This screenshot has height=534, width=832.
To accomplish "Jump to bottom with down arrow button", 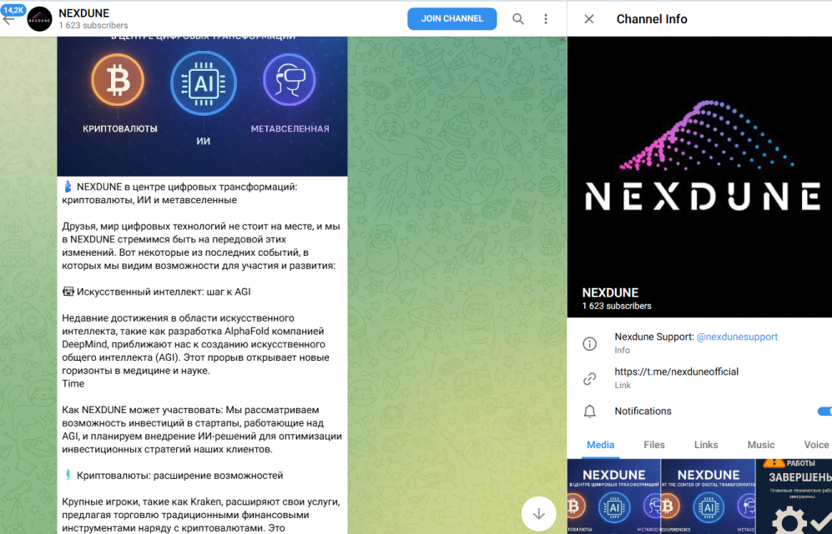I will coord(539,514).
